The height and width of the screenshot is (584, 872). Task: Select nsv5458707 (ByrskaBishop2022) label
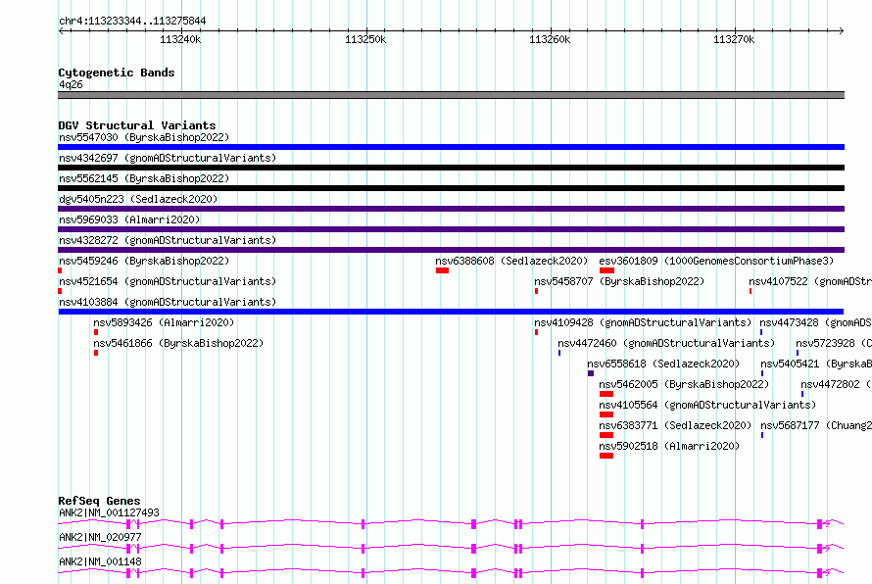click(x=619, y=281)
